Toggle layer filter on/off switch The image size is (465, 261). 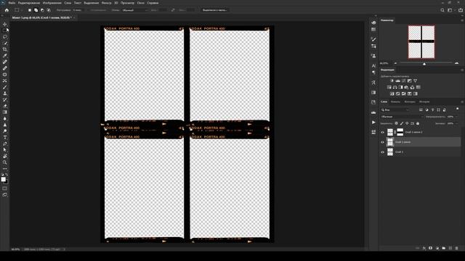click(457, 109)
